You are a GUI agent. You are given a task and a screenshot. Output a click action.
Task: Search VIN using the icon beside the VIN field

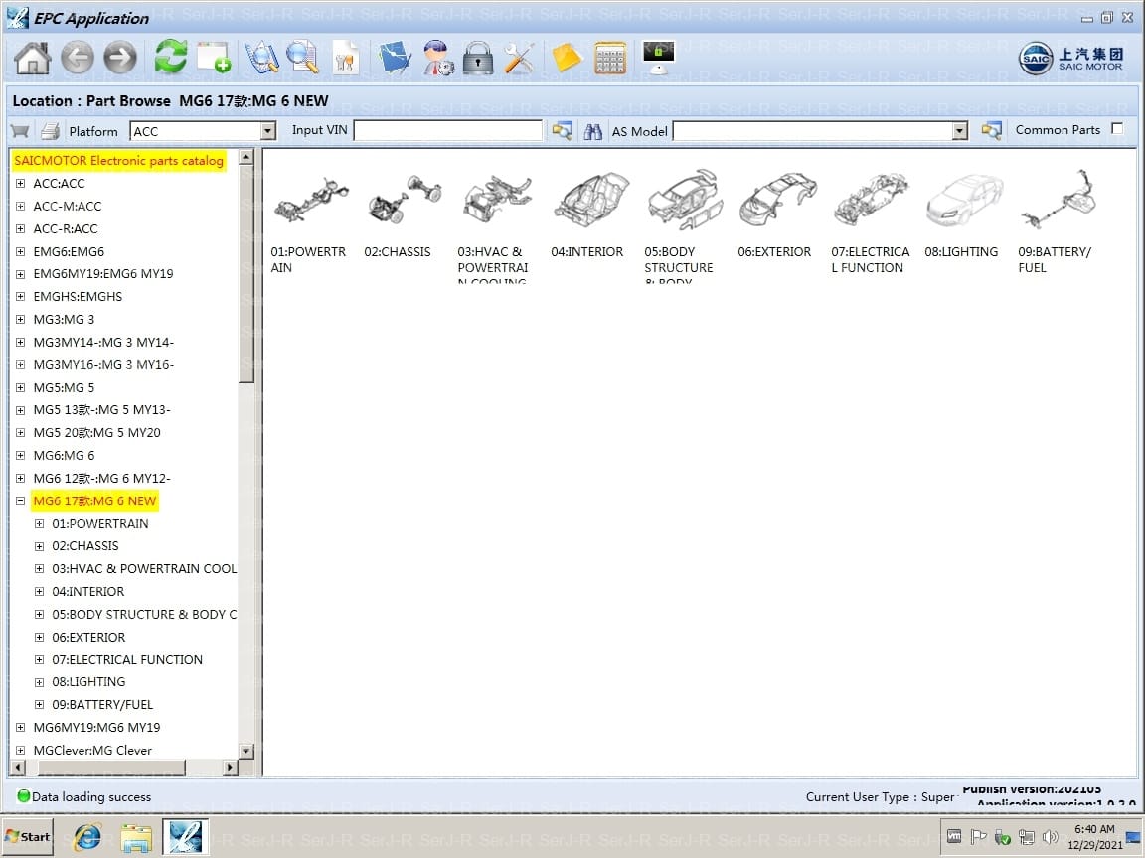click(x=562, y=131)
